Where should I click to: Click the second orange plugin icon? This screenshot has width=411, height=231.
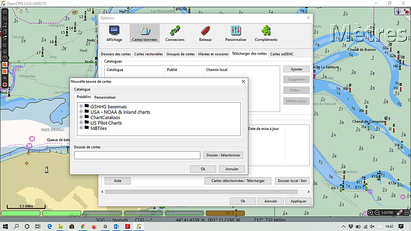click(x=5, y=71)
